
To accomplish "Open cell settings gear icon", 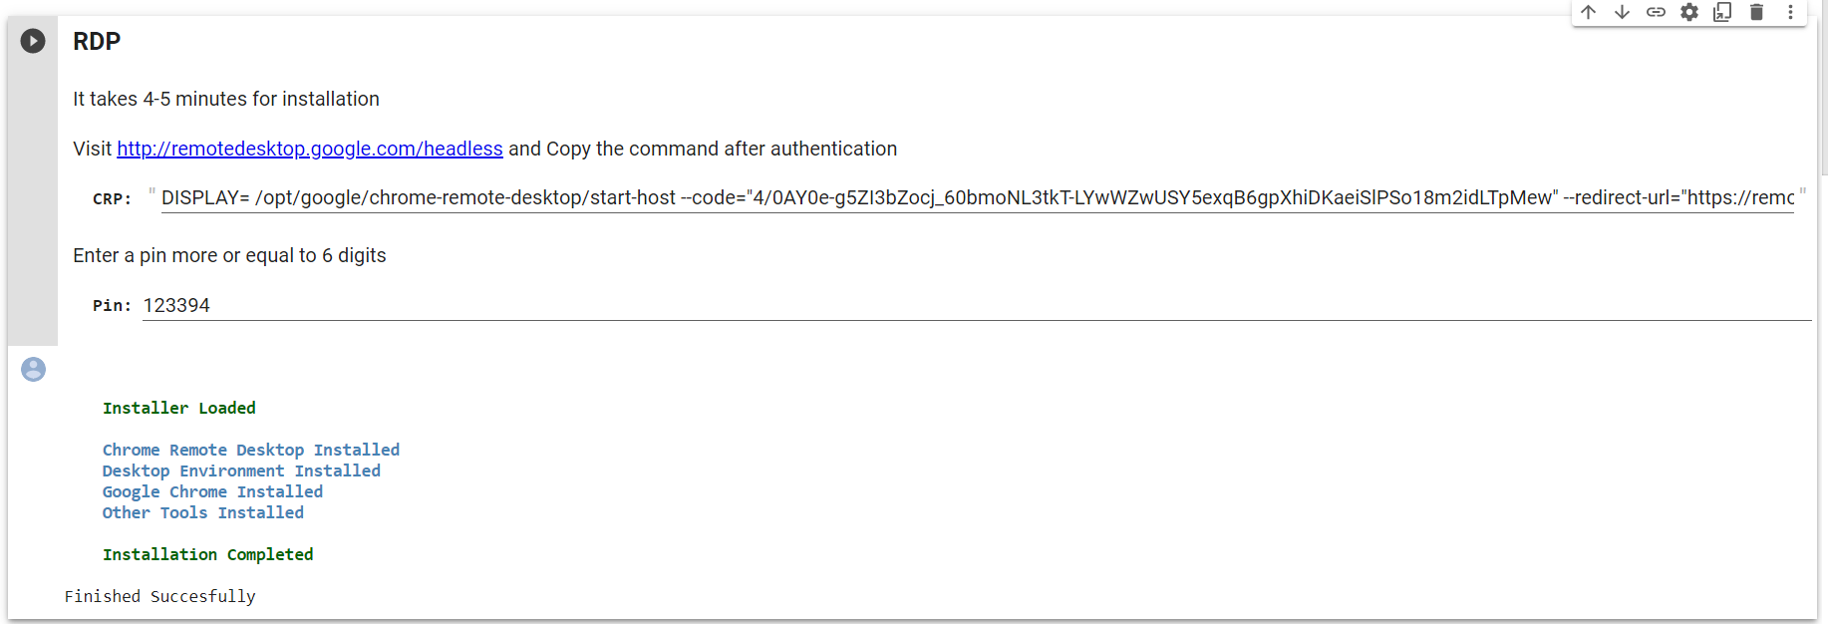I will click(x=1689, y=12).
